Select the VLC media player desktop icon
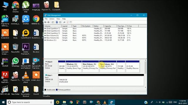This screenshot has height=105, width=188. click(x=26, y=77)
